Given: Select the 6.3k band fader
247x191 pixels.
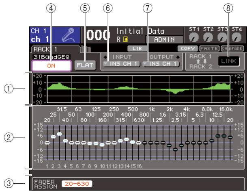Looking at the screenshot, I should [200, 143].
